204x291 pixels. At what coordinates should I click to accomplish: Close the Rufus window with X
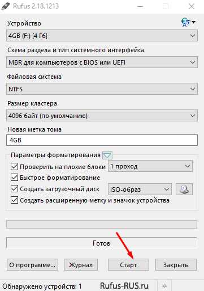coord(192,6)
